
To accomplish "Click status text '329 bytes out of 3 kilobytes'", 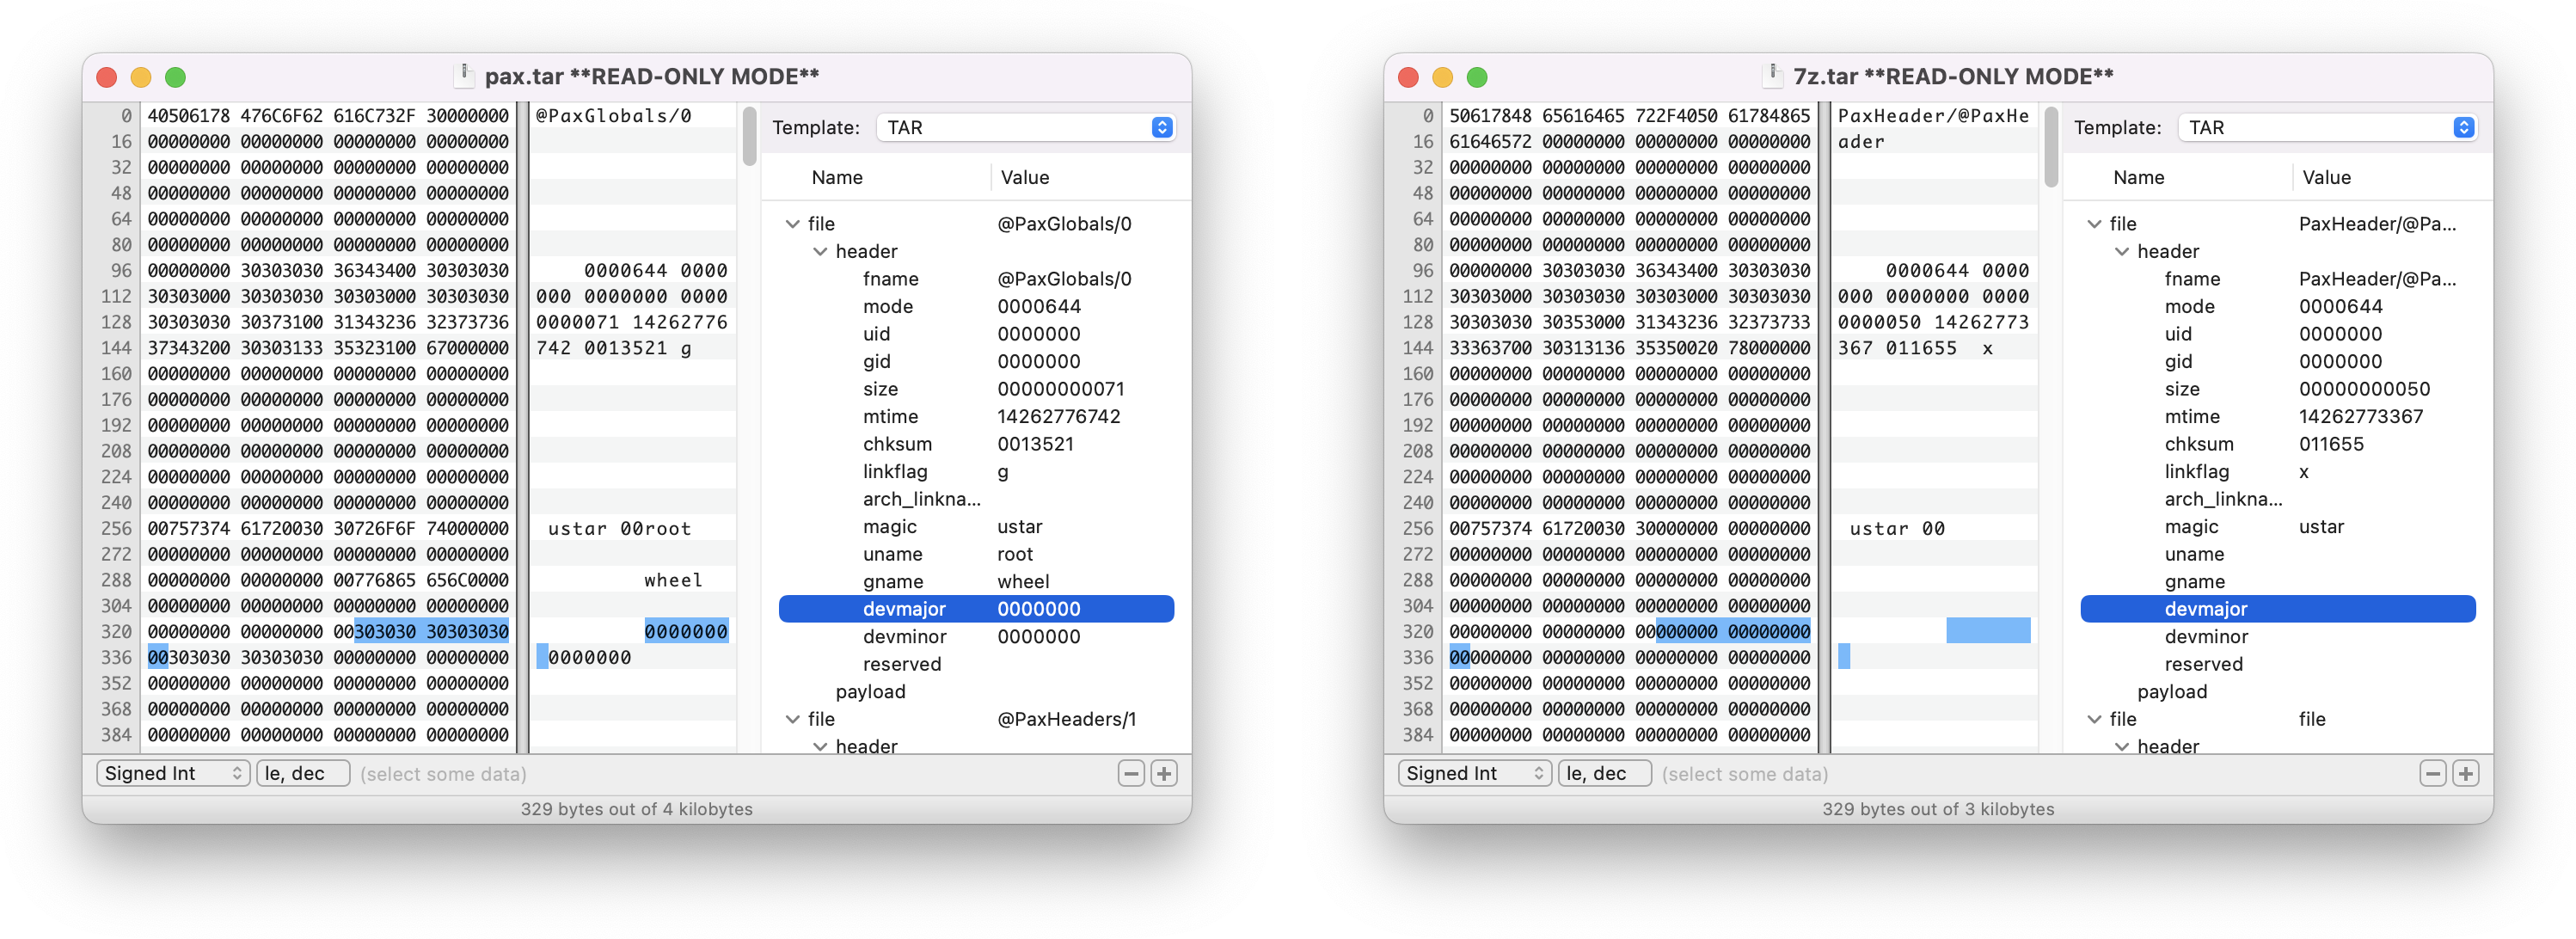I will (x=1938, y=809).
